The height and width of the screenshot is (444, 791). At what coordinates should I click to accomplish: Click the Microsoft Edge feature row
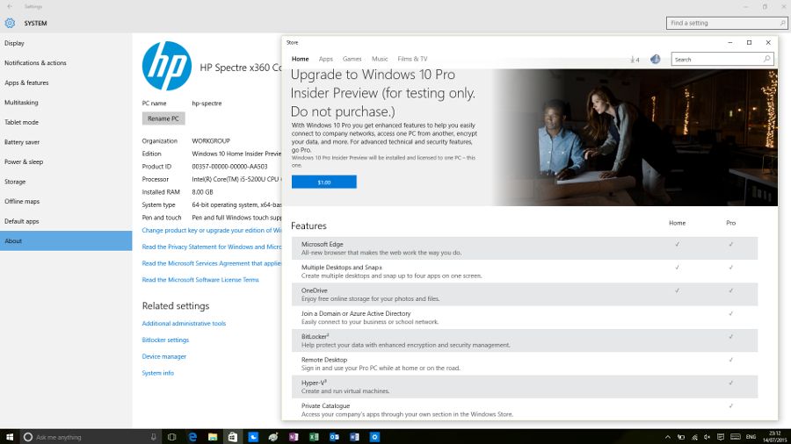click(x=525, y=248)
